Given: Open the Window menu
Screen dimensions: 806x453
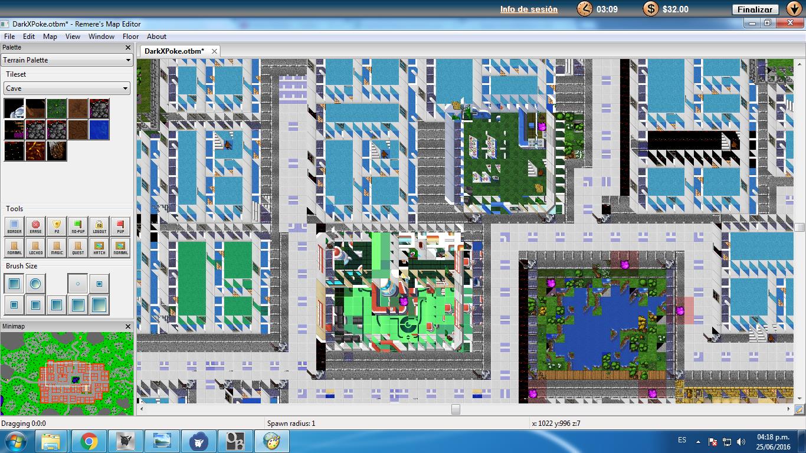Looking at the screenshot, I should [101, 37].
